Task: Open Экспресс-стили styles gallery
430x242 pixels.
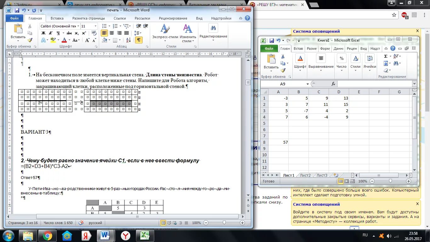Action: (x=165, y=33)
